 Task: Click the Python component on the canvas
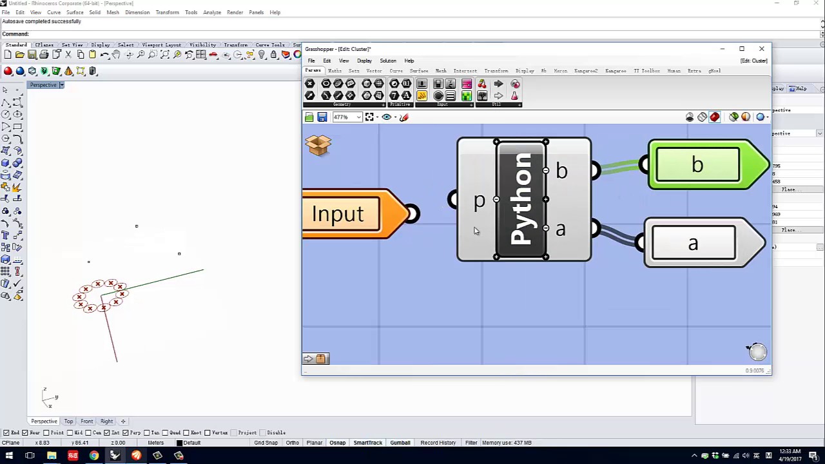(x=521, y=200)
